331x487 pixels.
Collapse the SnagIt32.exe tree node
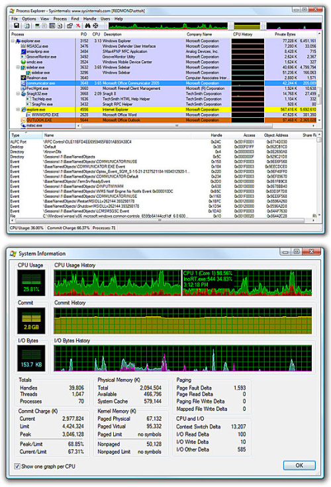18,94
